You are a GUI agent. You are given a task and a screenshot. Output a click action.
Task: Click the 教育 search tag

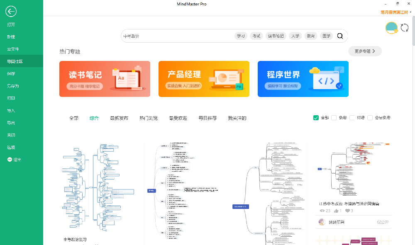pyautogui.click(x=311, y=36)
